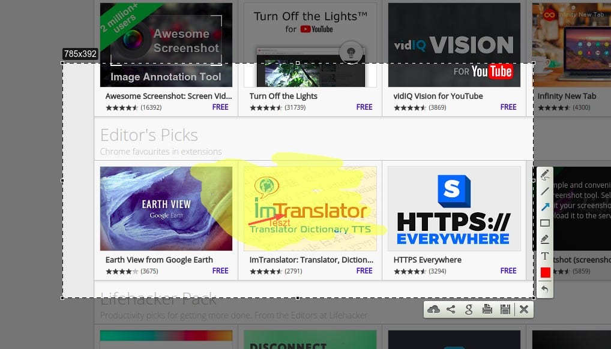Select the blue Arrow tool
The width and height of the screenshot is (611, 349).
coord(545,207)
